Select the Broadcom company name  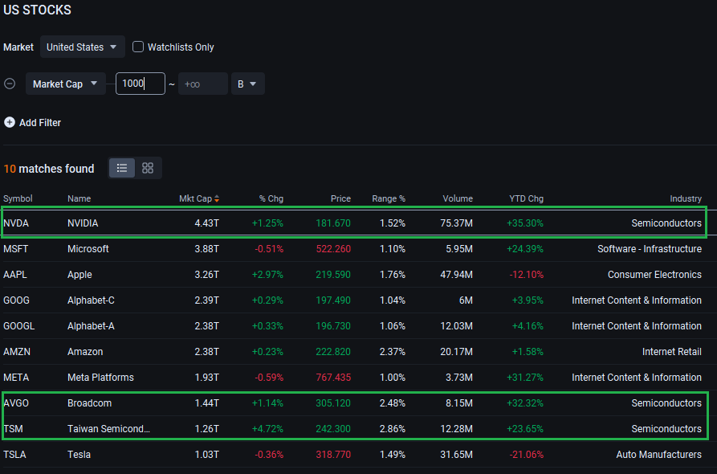tap(90, 403)
